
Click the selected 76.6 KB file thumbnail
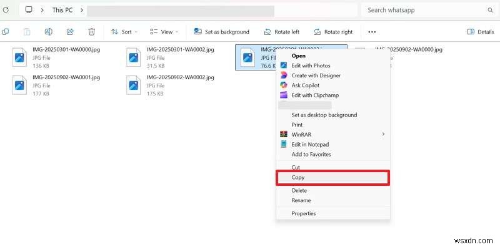247,57
